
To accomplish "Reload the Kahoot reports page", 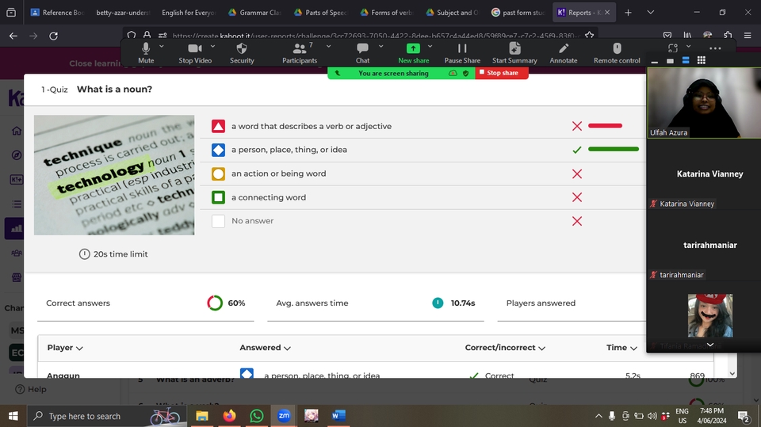I will point(53,36).
